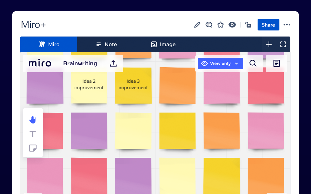Click the eye icon in View only button
This screenshot has width=311, height=194.
204,64
